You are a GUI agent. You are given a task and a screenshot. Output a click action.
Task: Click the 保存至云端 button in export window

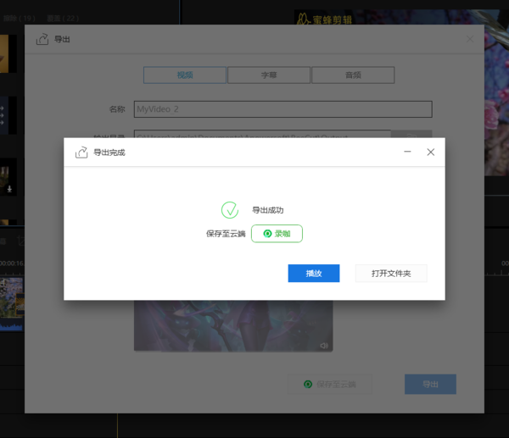coord(330,384)
